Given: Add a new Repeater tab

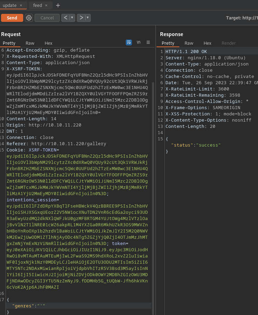Looking at the screenshot, I should (x=58, y=5).
